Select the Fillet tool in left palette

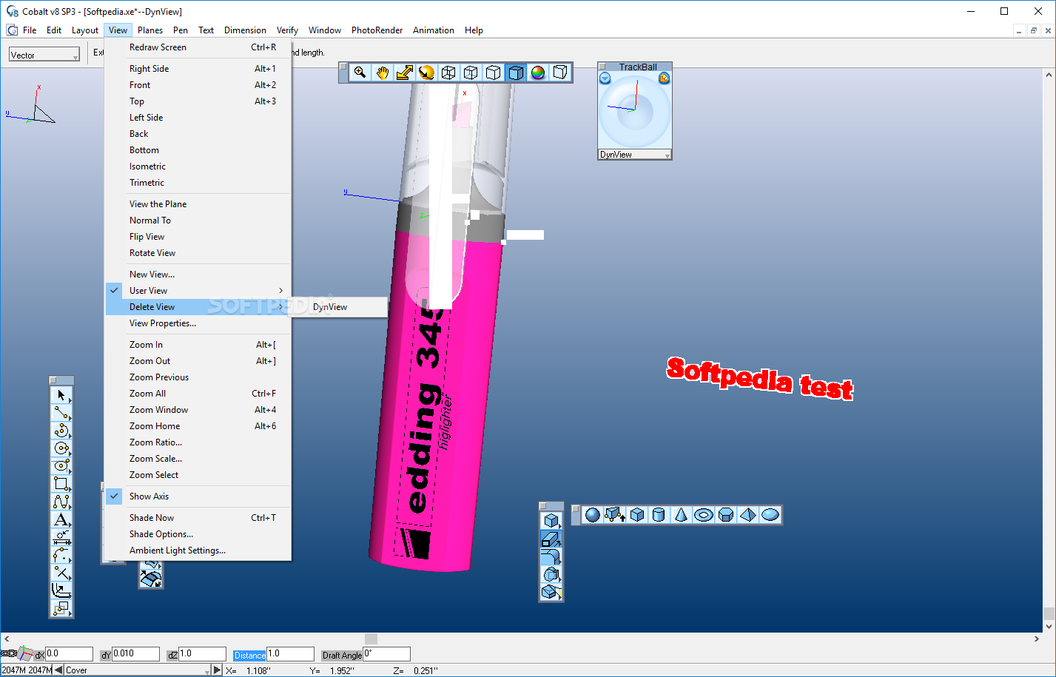tap(61, 555)
